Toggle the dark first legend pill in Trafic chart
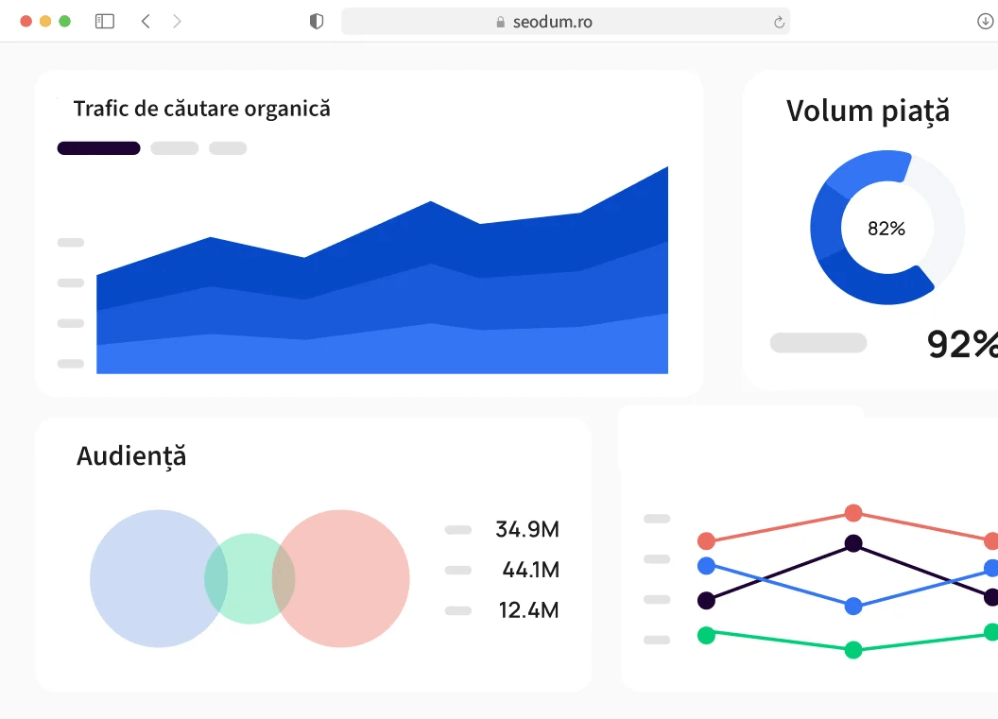Screen dimensions: 998x719 (x=98, y=147)
